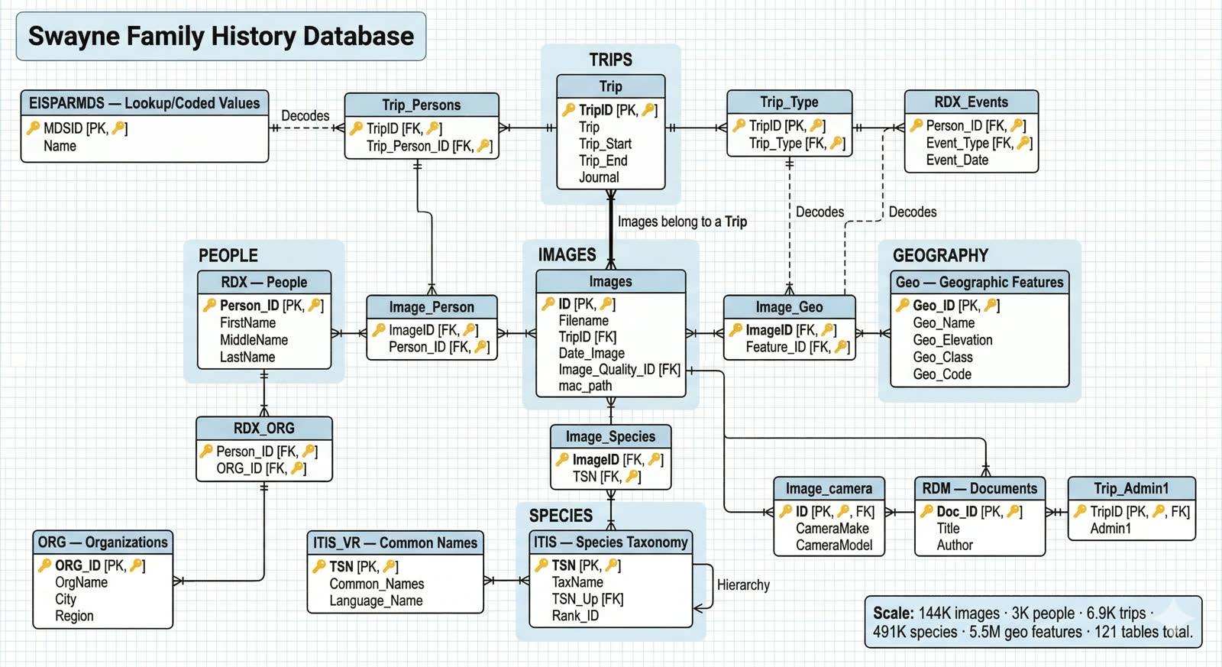The width and height of the screenshot is (1222, 667).
Task: Select the EISPARMDS Lookup/Coded Values table header
Action: [x=144, y=103]
